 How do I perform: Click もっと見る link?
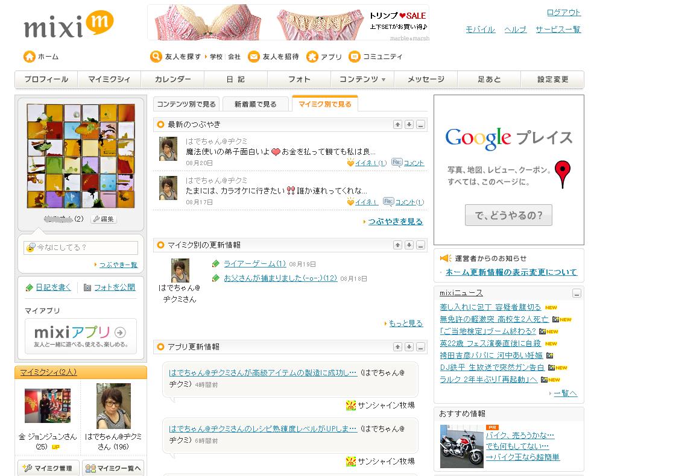[406, 324]
